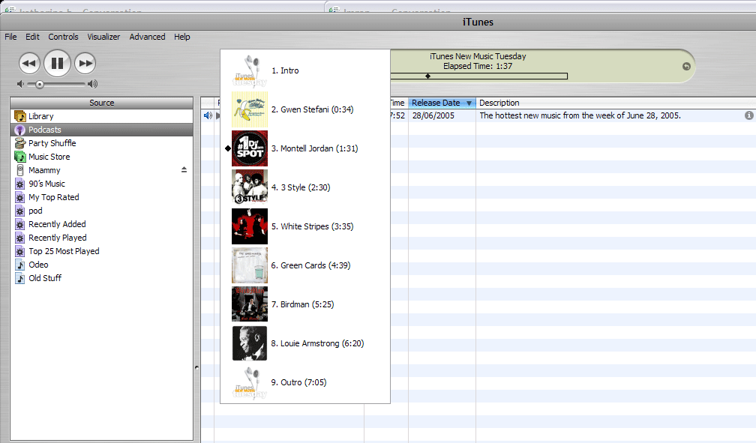The width and height of the screenshot is (756, 443).
Task: Click the playback progress bar
Action: click(478, 76)
